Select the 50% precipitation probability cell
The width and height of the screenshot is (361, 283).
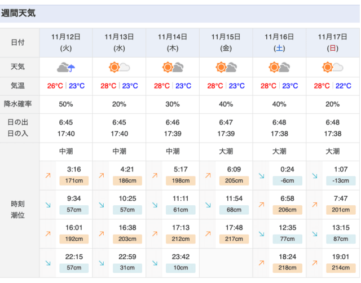click(x=66, y=104)
